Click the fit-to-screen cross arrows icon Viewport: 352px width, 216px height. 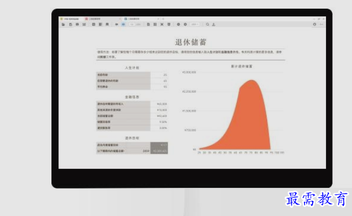[x=162, y=24]
